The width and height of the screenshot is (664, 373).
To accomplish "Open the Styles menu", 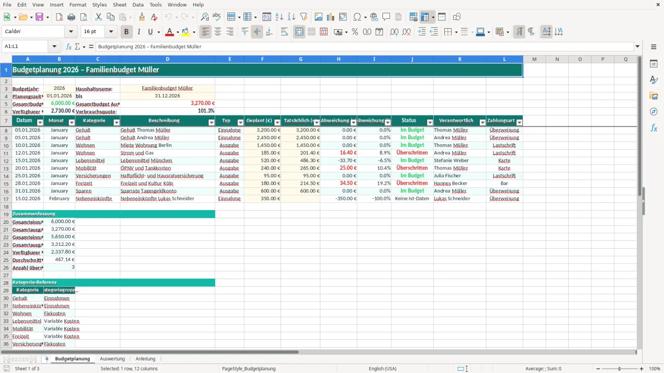I will click(x=100, y=4).
